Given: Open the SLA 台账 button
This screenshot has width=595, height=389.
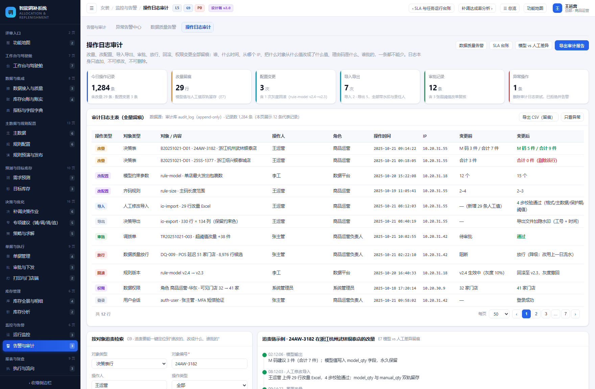Looking at the screenshot, I should tap(501, 45).
